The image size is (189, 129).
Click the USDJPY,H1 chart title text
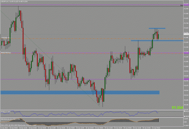click(14, 2)
